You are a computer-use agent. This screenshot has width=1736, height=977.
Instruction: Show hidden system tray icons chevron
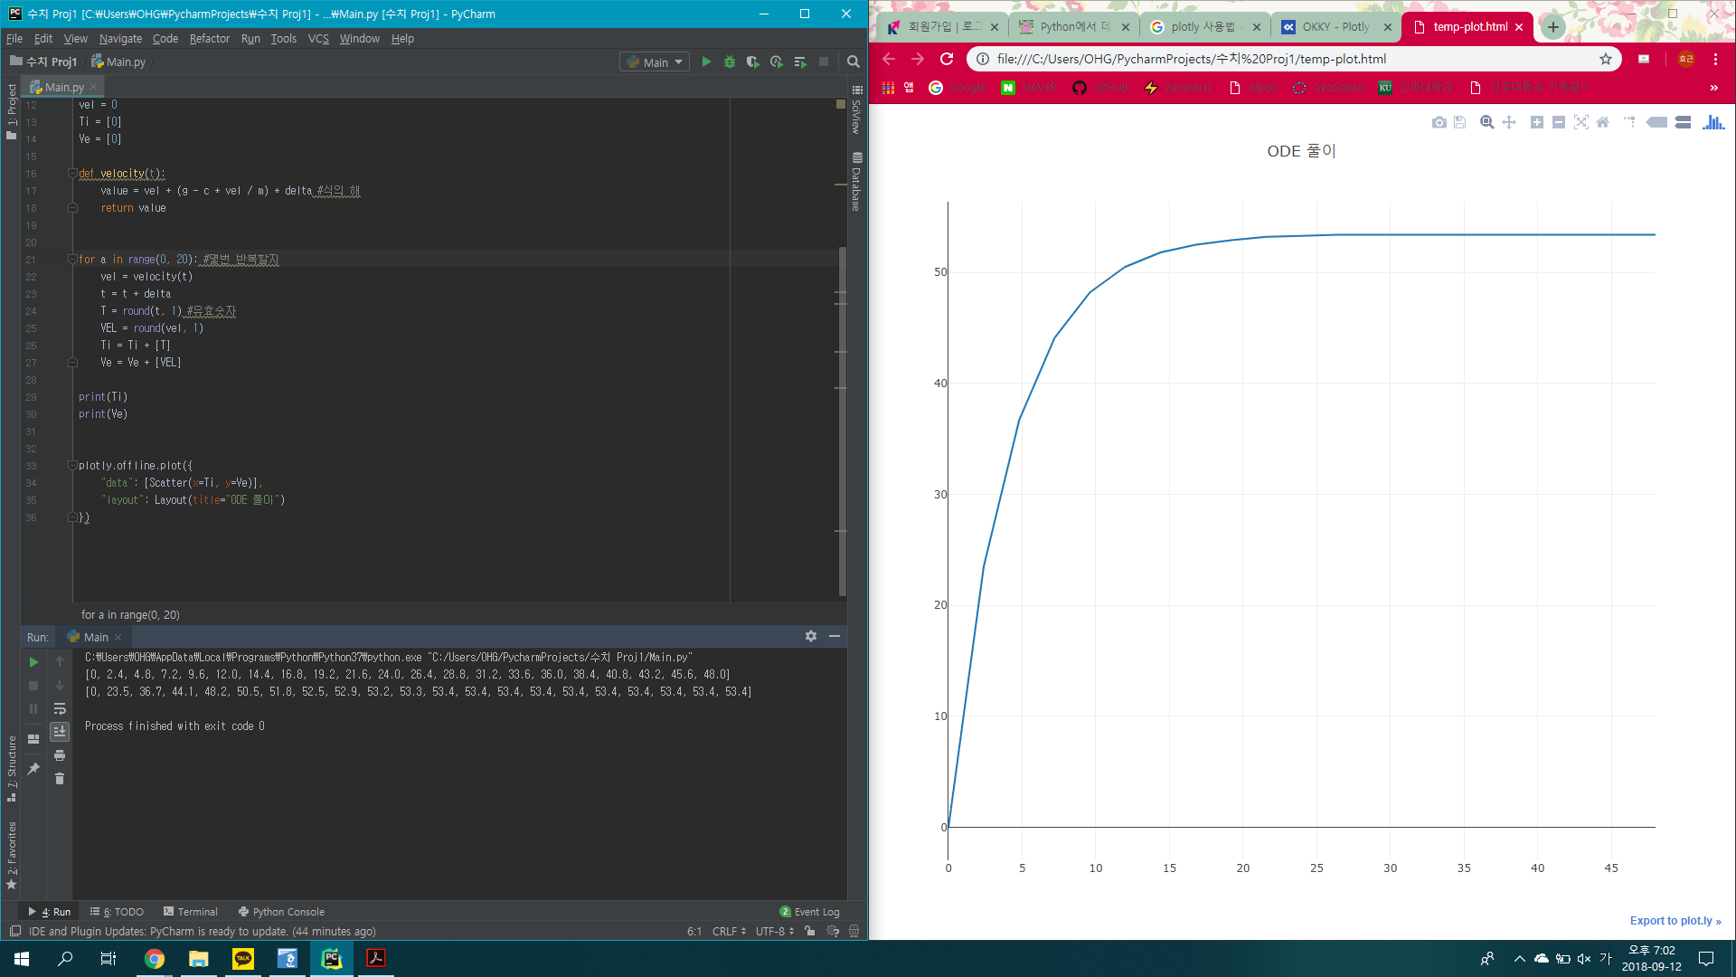pyautogui.click(x=1519, y=959)
